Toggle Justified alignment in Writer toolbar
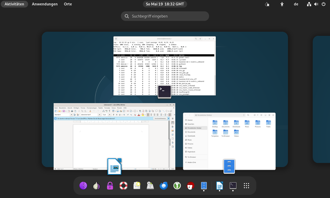The width and height of the screenshot is (330, 198). coord(158,115)
